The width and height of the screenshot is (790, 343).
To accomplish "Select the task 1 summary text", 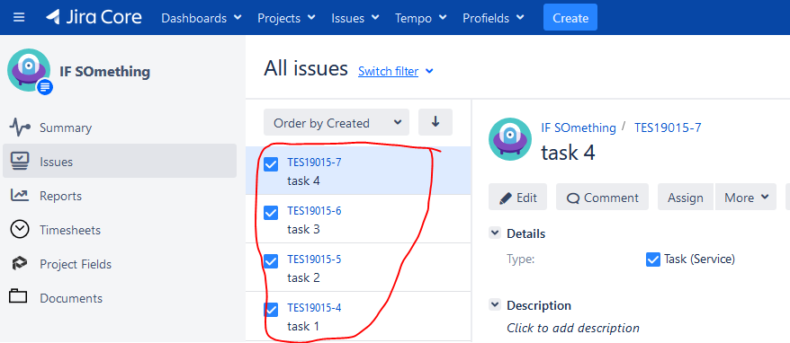I will point(303,327).
